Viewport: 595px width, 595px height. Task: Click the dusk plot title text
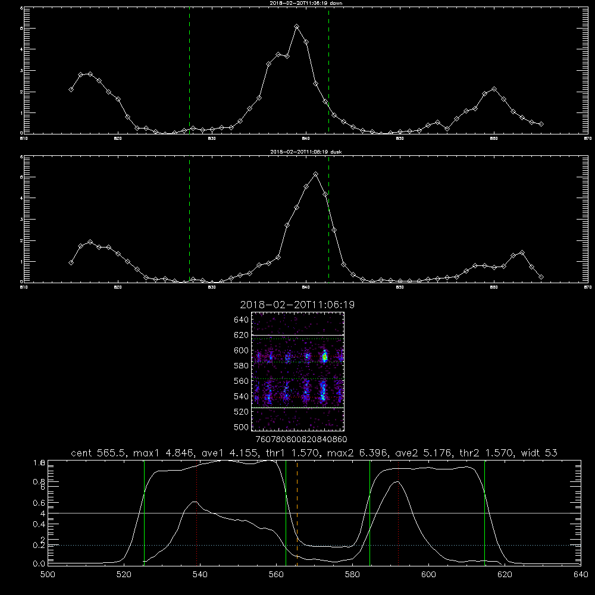[306, 151]
